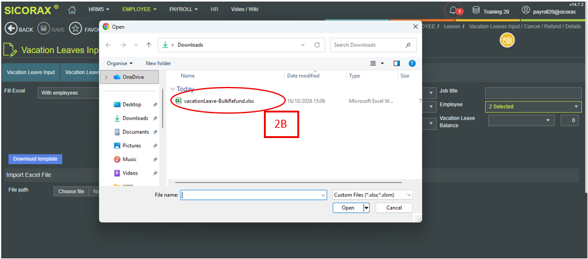The height and width of the screenshot is (259, 588).
Task: Collapse the Today group chevron
Action: click(173, 89)
